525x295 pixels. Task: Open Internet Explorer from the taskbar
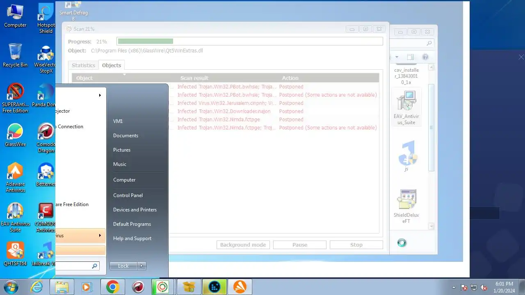(37, 287)
